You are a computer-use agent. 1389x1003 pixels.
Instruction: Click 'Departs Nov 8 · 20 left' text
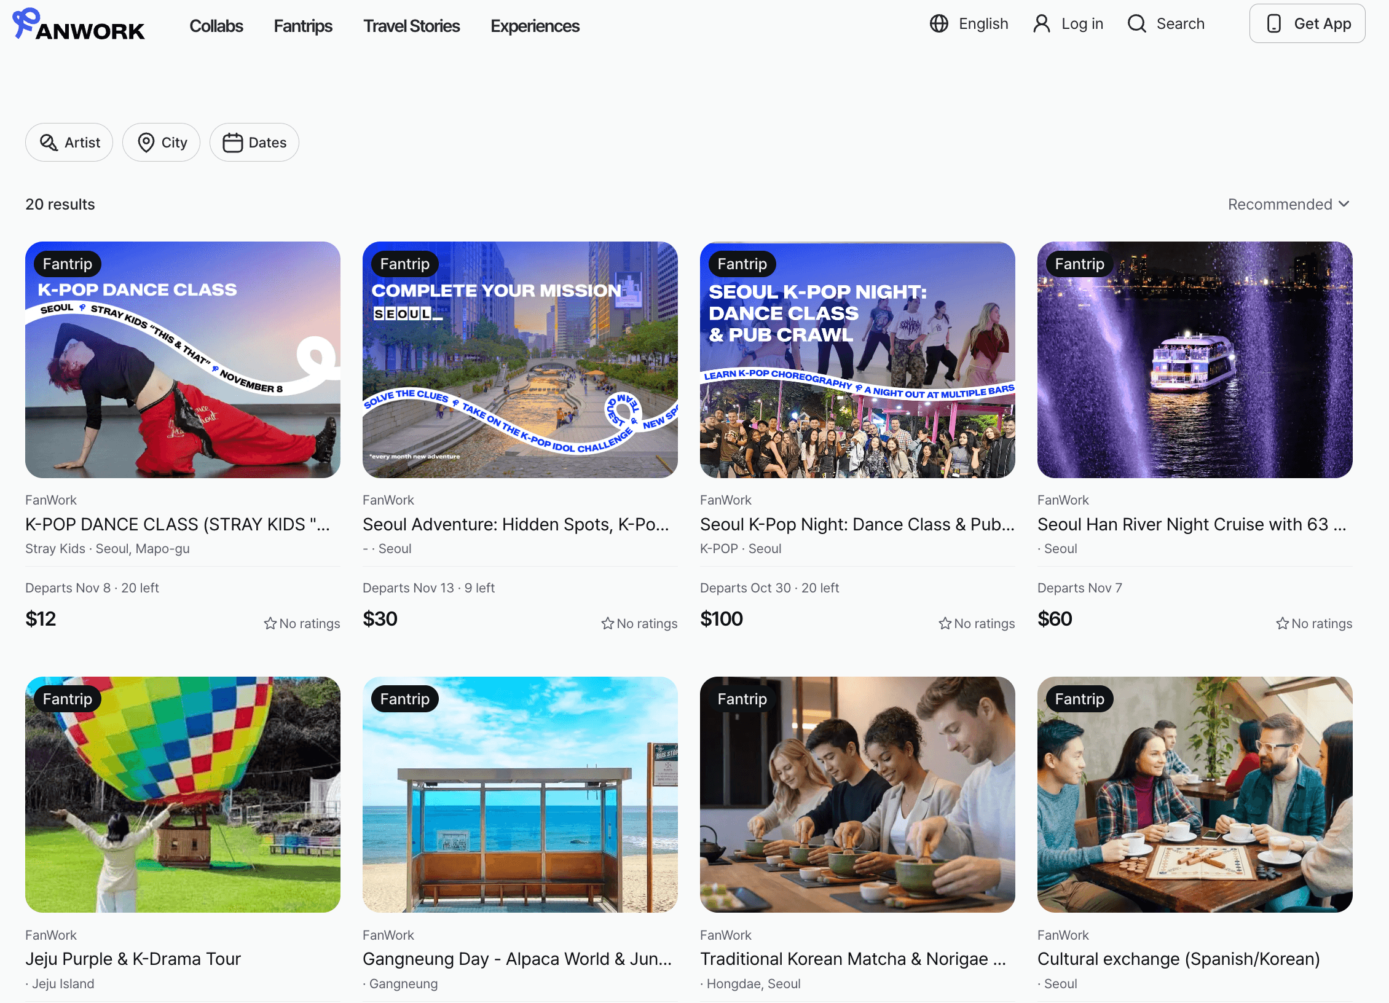92,588
